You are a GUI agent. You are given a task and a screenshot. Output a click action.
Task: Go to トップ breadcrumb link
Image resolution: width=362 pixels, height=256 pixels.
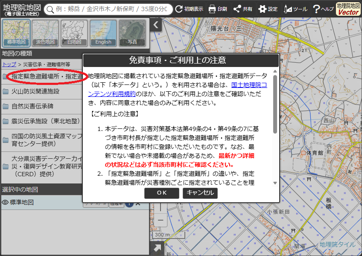point(9,64)
